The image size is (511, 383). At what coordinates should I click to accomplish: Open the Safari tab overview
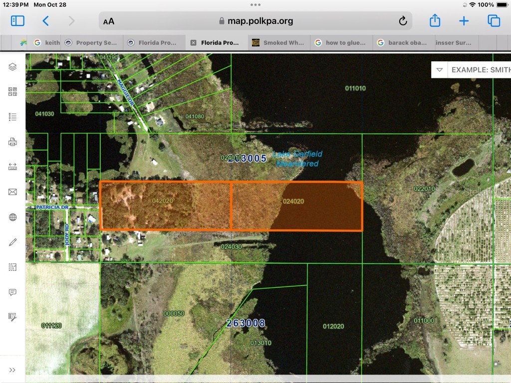pyautogui.click(x=494, y=20)
